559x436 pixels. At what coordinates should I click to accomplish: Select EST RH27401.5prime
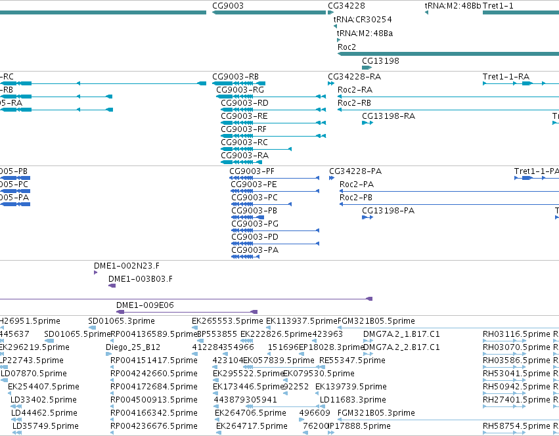pyautogui.click(x=516, y=401)
